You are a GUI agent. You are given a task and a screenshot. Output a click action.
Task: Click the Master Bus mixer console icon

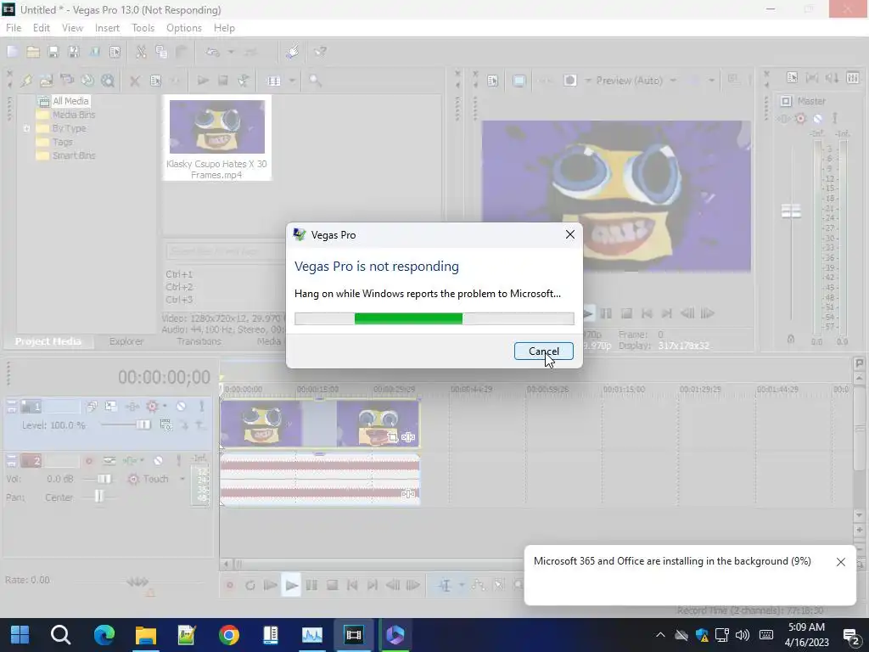click(x=853, y=78)
